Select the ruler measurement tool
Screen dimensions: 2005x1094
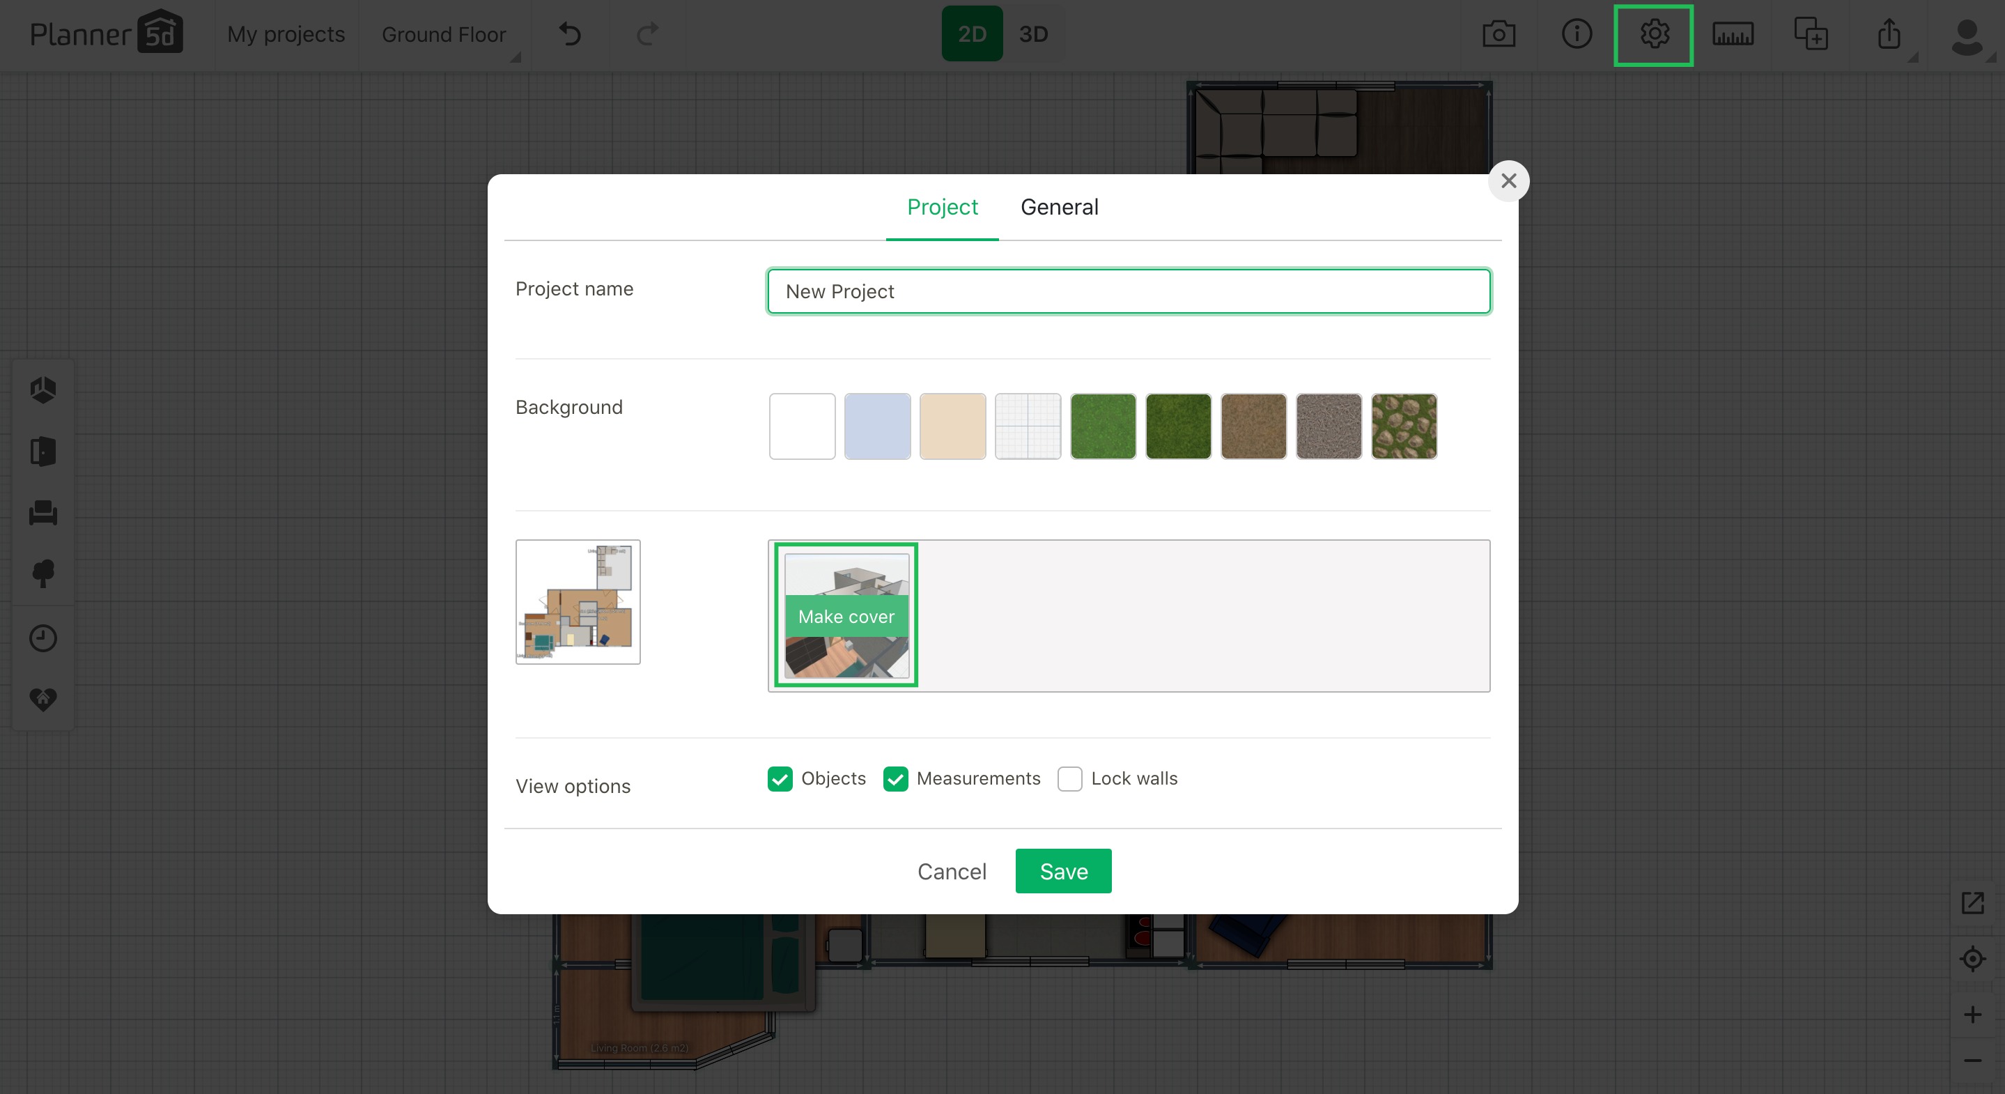click(1733, 34)
